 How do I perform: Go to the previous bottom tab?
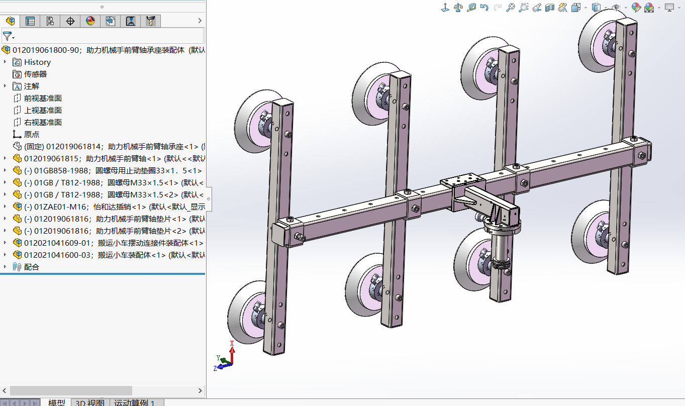click(x=16, y=402)
